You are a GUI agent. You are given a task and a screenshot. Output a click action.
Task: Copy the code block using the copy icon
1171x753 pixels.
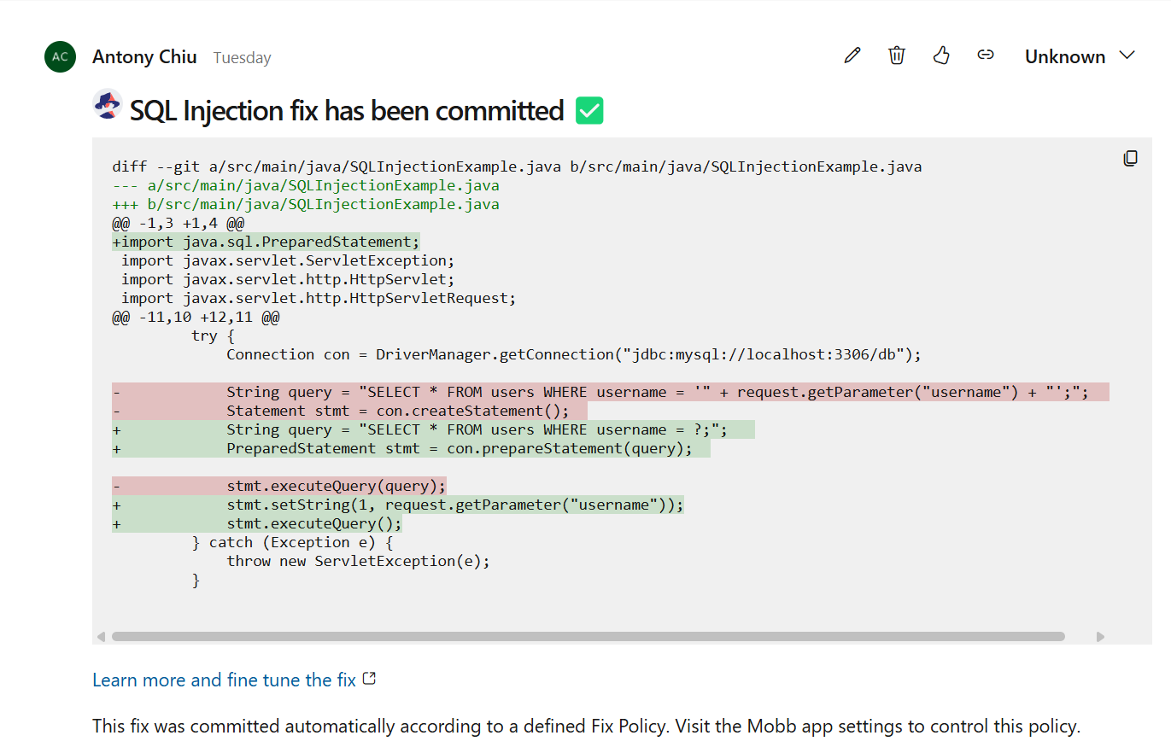(1130, 158)
